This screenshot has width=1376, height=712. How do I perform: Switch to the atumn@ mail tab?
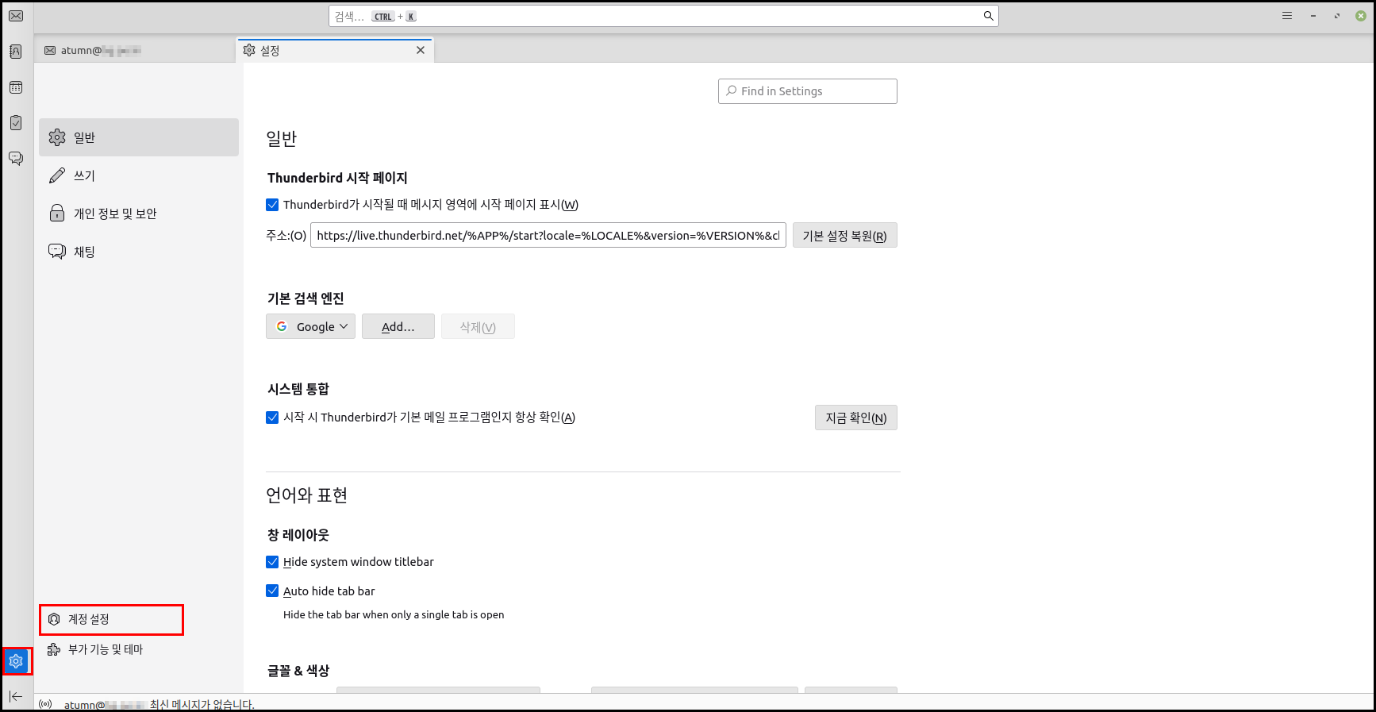[x=135, y=50]
